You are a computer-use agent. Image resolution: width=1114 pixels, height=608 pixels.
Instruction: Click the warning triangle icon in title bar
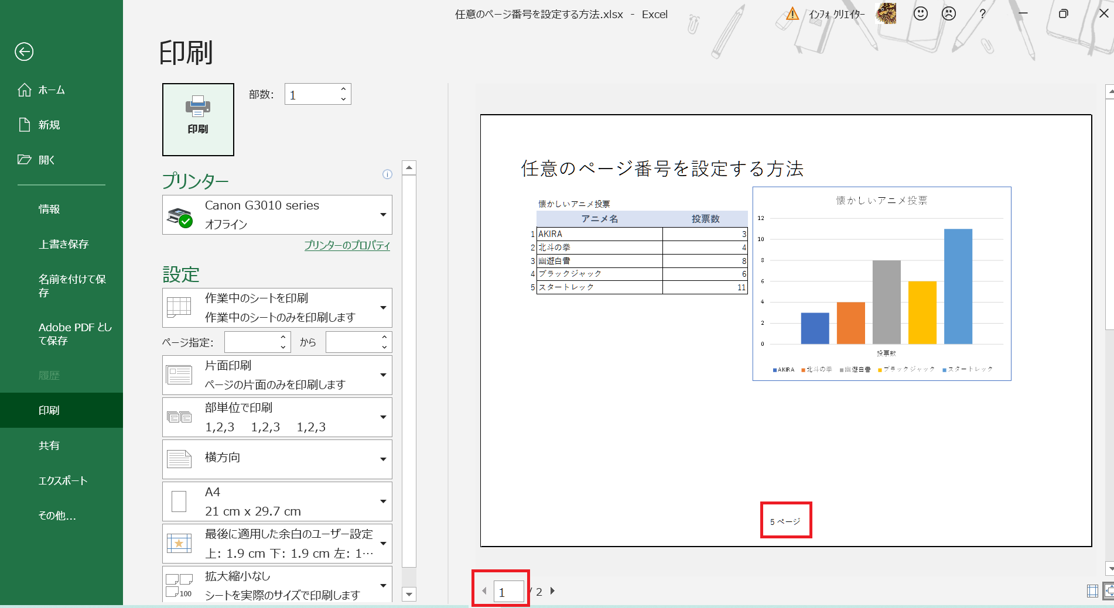pyautogui.click(x=792, y=13)
